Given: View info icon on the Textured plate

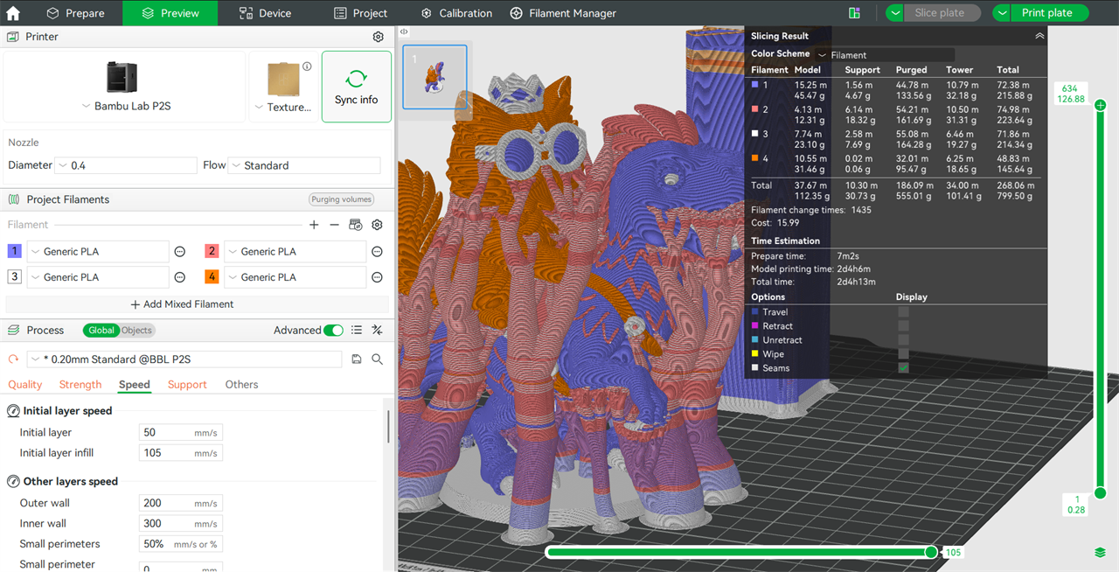Looking at the screenshot, I should (307, 66).
